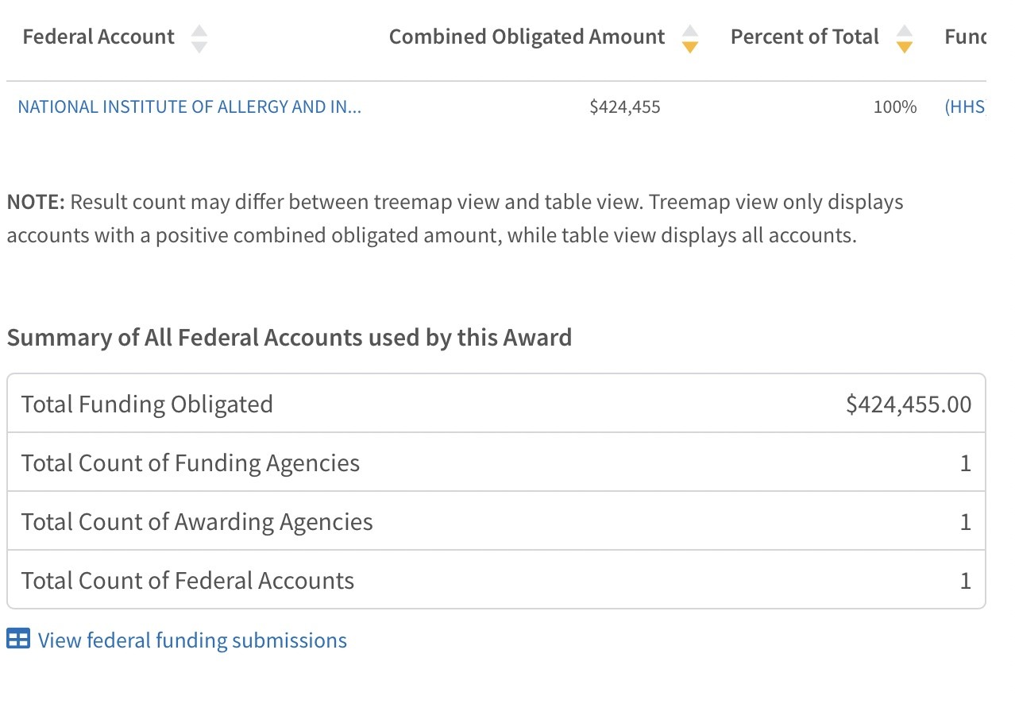Click Combined Obligated Amount descending yellow arrow
Viewport: 1015px width, 704px height.
coord(690,47)
